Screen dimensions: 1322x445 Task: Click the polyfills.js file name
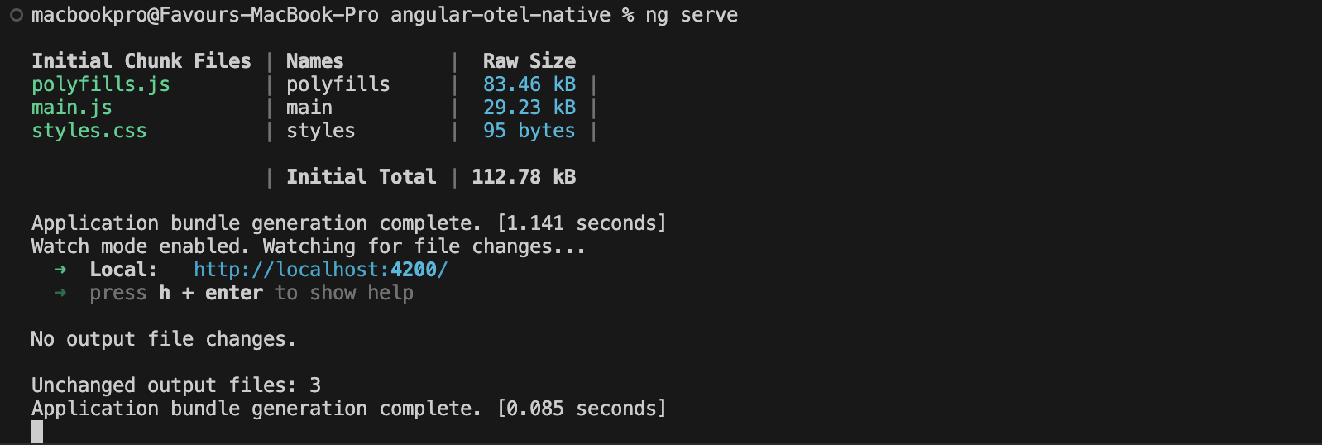[101, 84]
